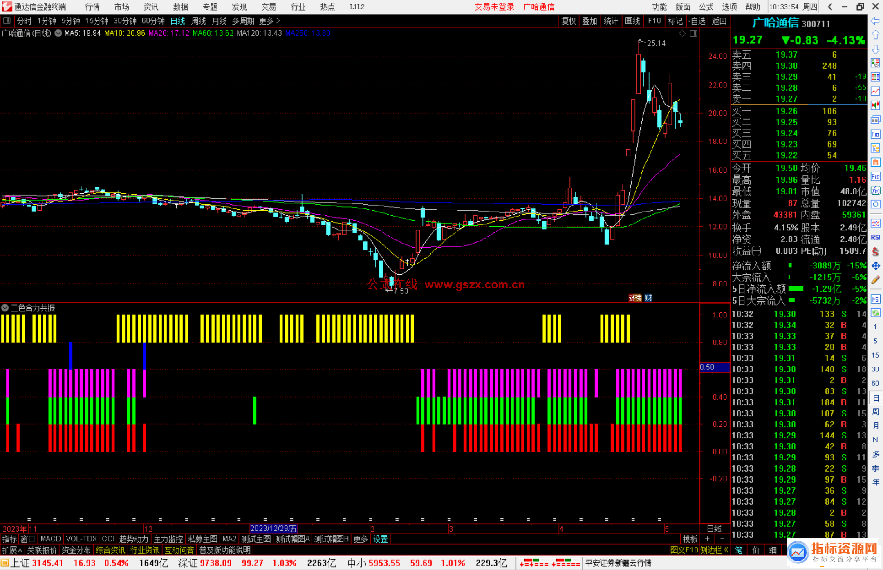The height and width of the screenshot is (570, 883).
Task: Open the f(x) formula manager icon
Action: pos(875,191)
